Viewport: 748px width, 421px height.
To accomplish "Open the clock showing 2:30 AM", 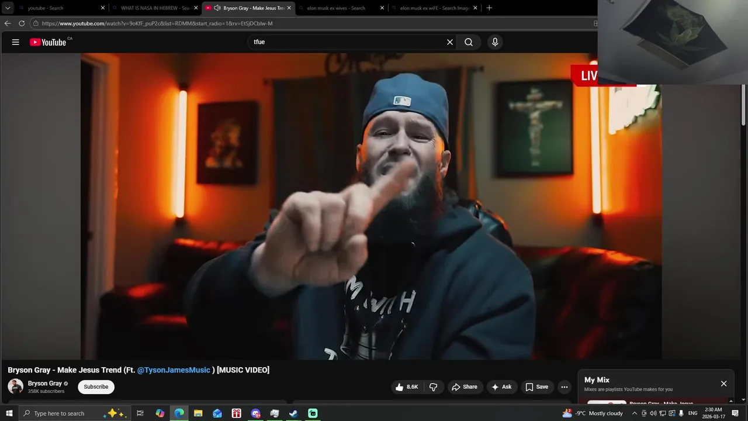I will 714,413.
